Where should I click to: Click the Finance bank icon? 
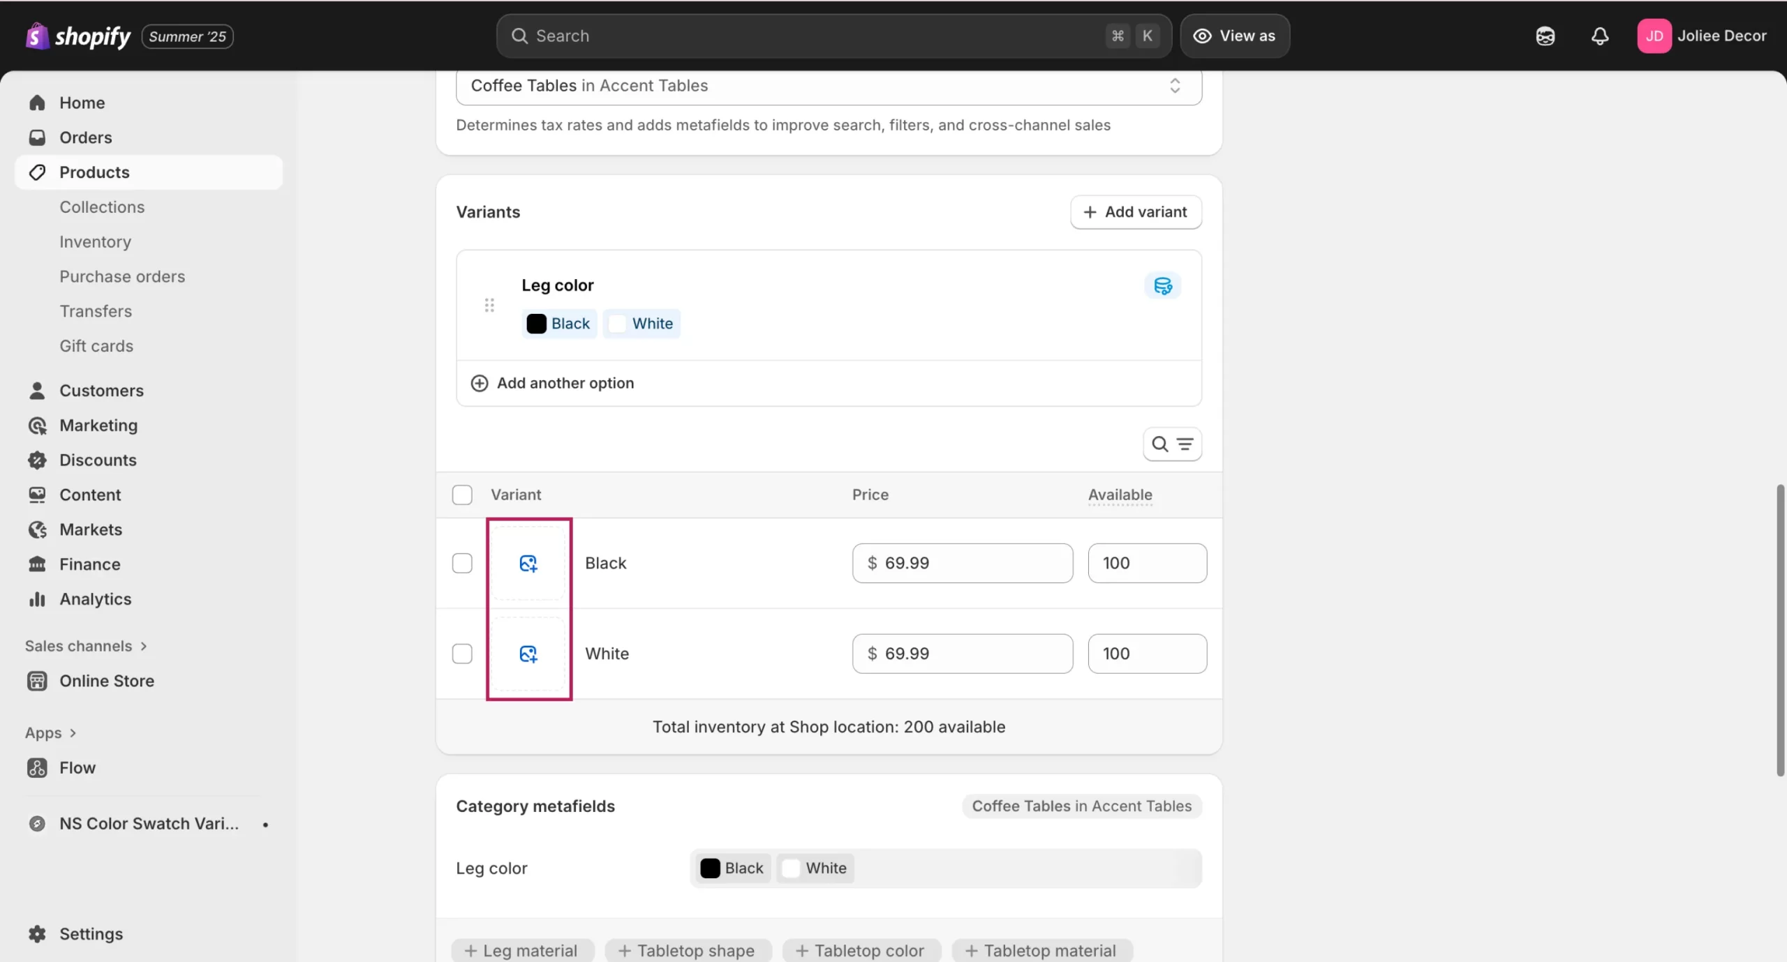37,564
